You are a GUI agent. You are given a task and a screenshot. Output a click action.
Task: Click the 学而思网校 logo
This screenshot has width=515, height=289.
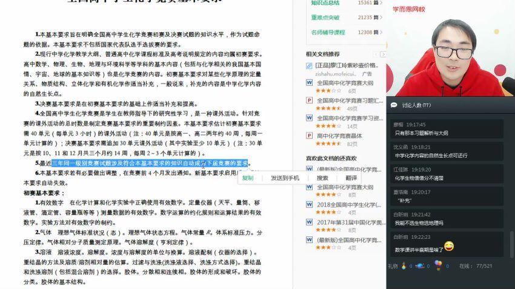[x=408, y=9]
